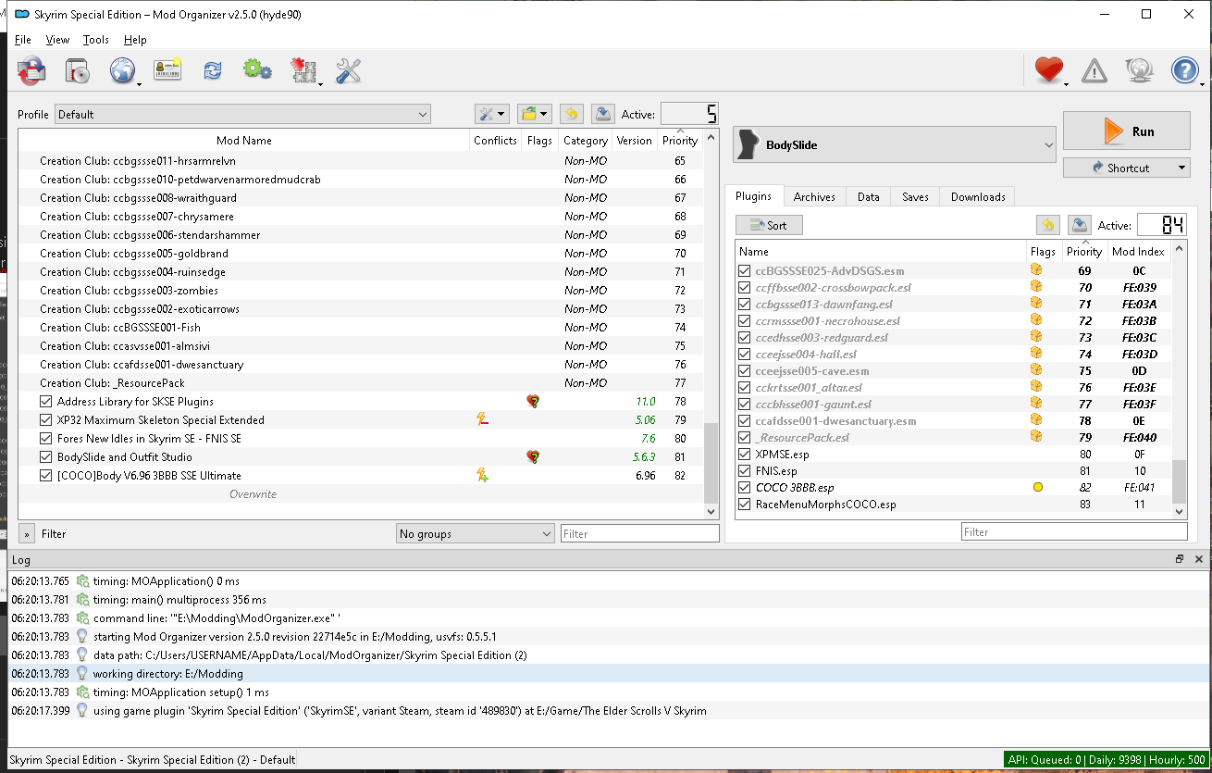This screenshot has height=773, width=1212.
Task: Open Settings wrench and screwdriver icon
Action: pyautogui.click(x=348, y=70)
